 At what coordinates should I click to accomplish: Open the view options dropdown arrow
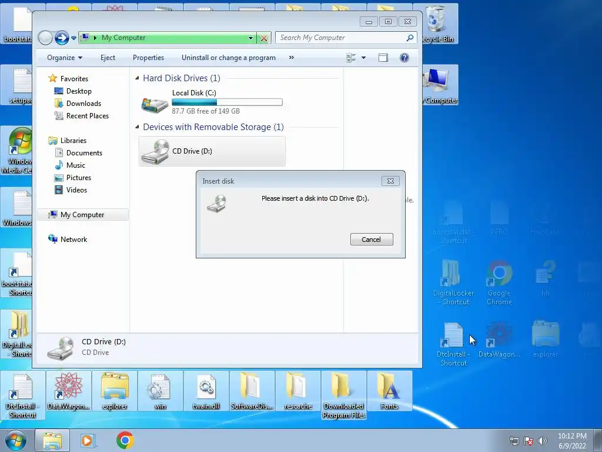point(363,58)
